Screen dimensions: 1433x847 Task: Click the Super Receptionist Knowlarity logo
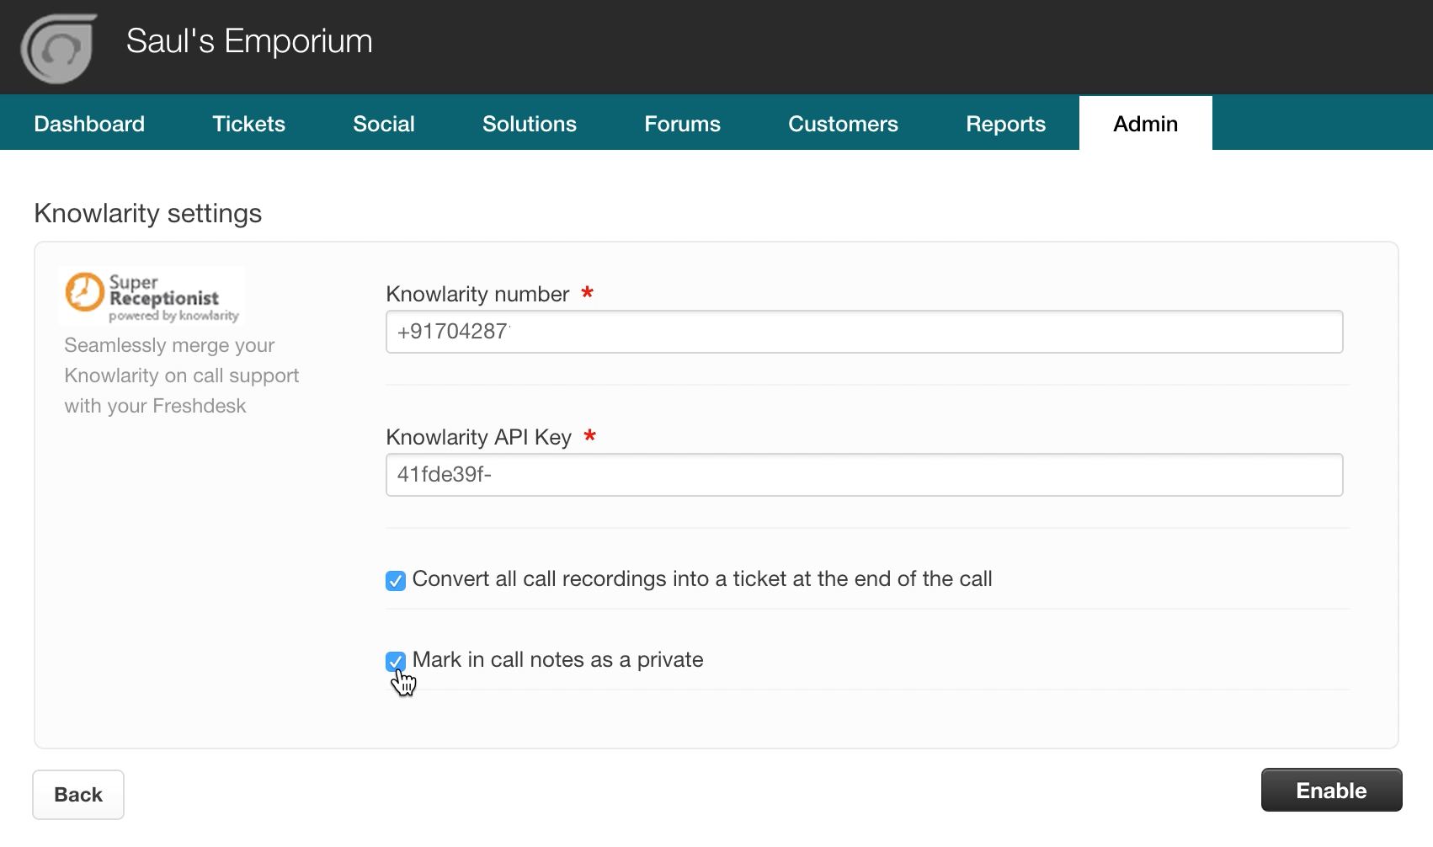[152, 296]
